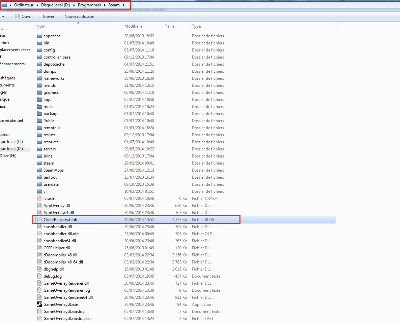Select the GameOverlayUI.exe.log.last file name
400x322 pixels.
click(67, 318)
